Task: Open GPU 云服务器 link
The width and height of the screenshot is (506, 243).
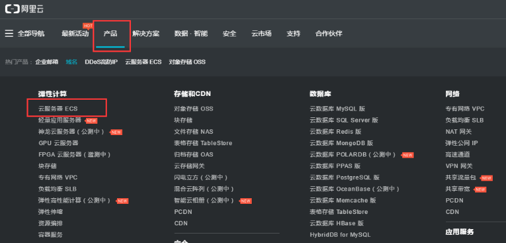Action: tap(58, 143)
